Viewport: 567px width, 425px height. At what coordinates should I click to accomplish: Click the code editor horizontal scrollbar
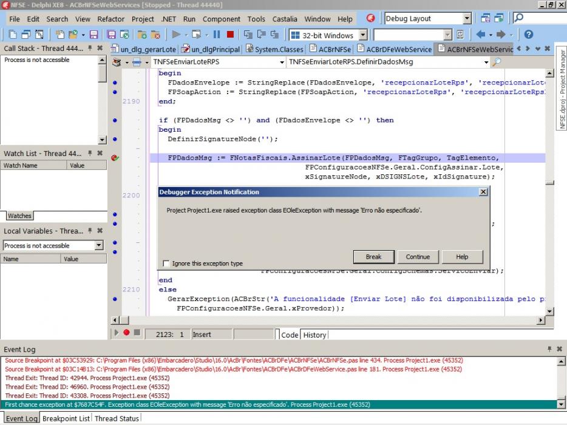(328, 320)
